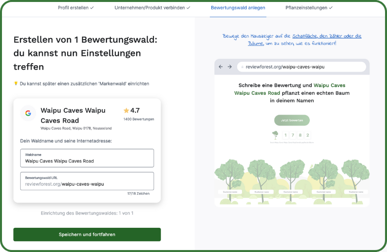Select the 'Bewertungswald anlegen' tab
The image size is (387, 252).
[238, 8]
